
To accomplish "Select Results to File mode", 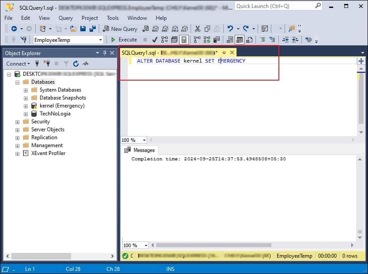I will tap(249, 40).
